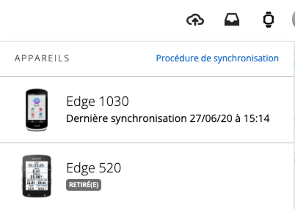Click the Garmin screen on Edge 520 image
295x209 pixels.
tap(37, 175)
